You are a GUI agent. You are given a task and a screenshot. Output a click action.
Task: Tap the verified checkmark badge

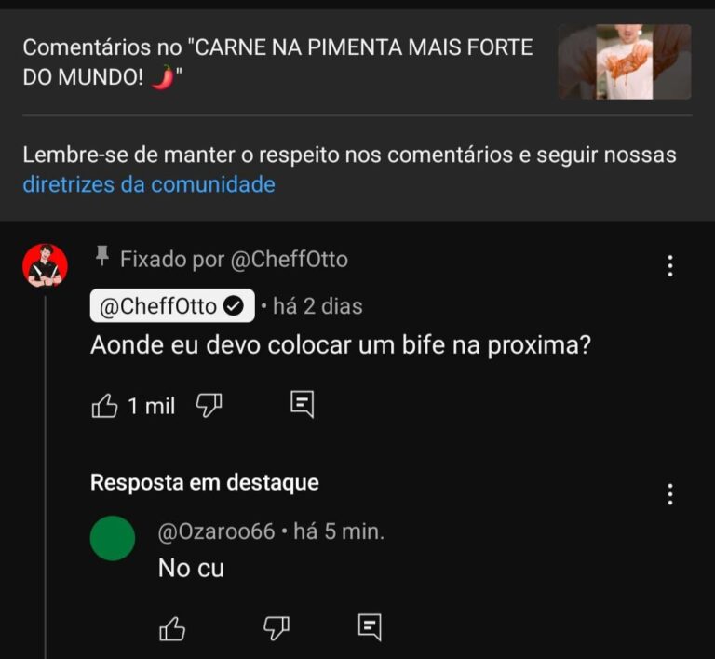(236, 306)
